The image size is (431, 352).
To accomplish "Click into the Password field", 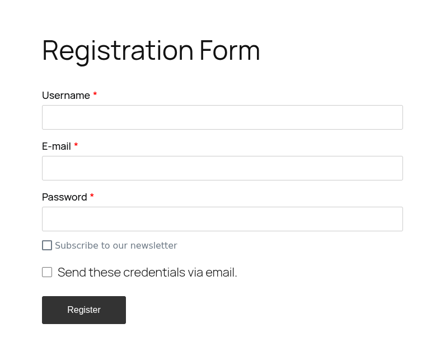I will coord(222,219).
